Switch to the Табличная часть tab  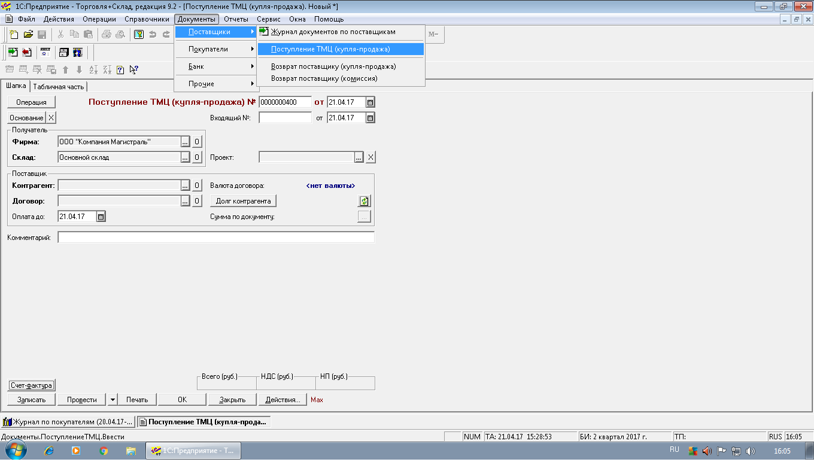pos(59,87)
